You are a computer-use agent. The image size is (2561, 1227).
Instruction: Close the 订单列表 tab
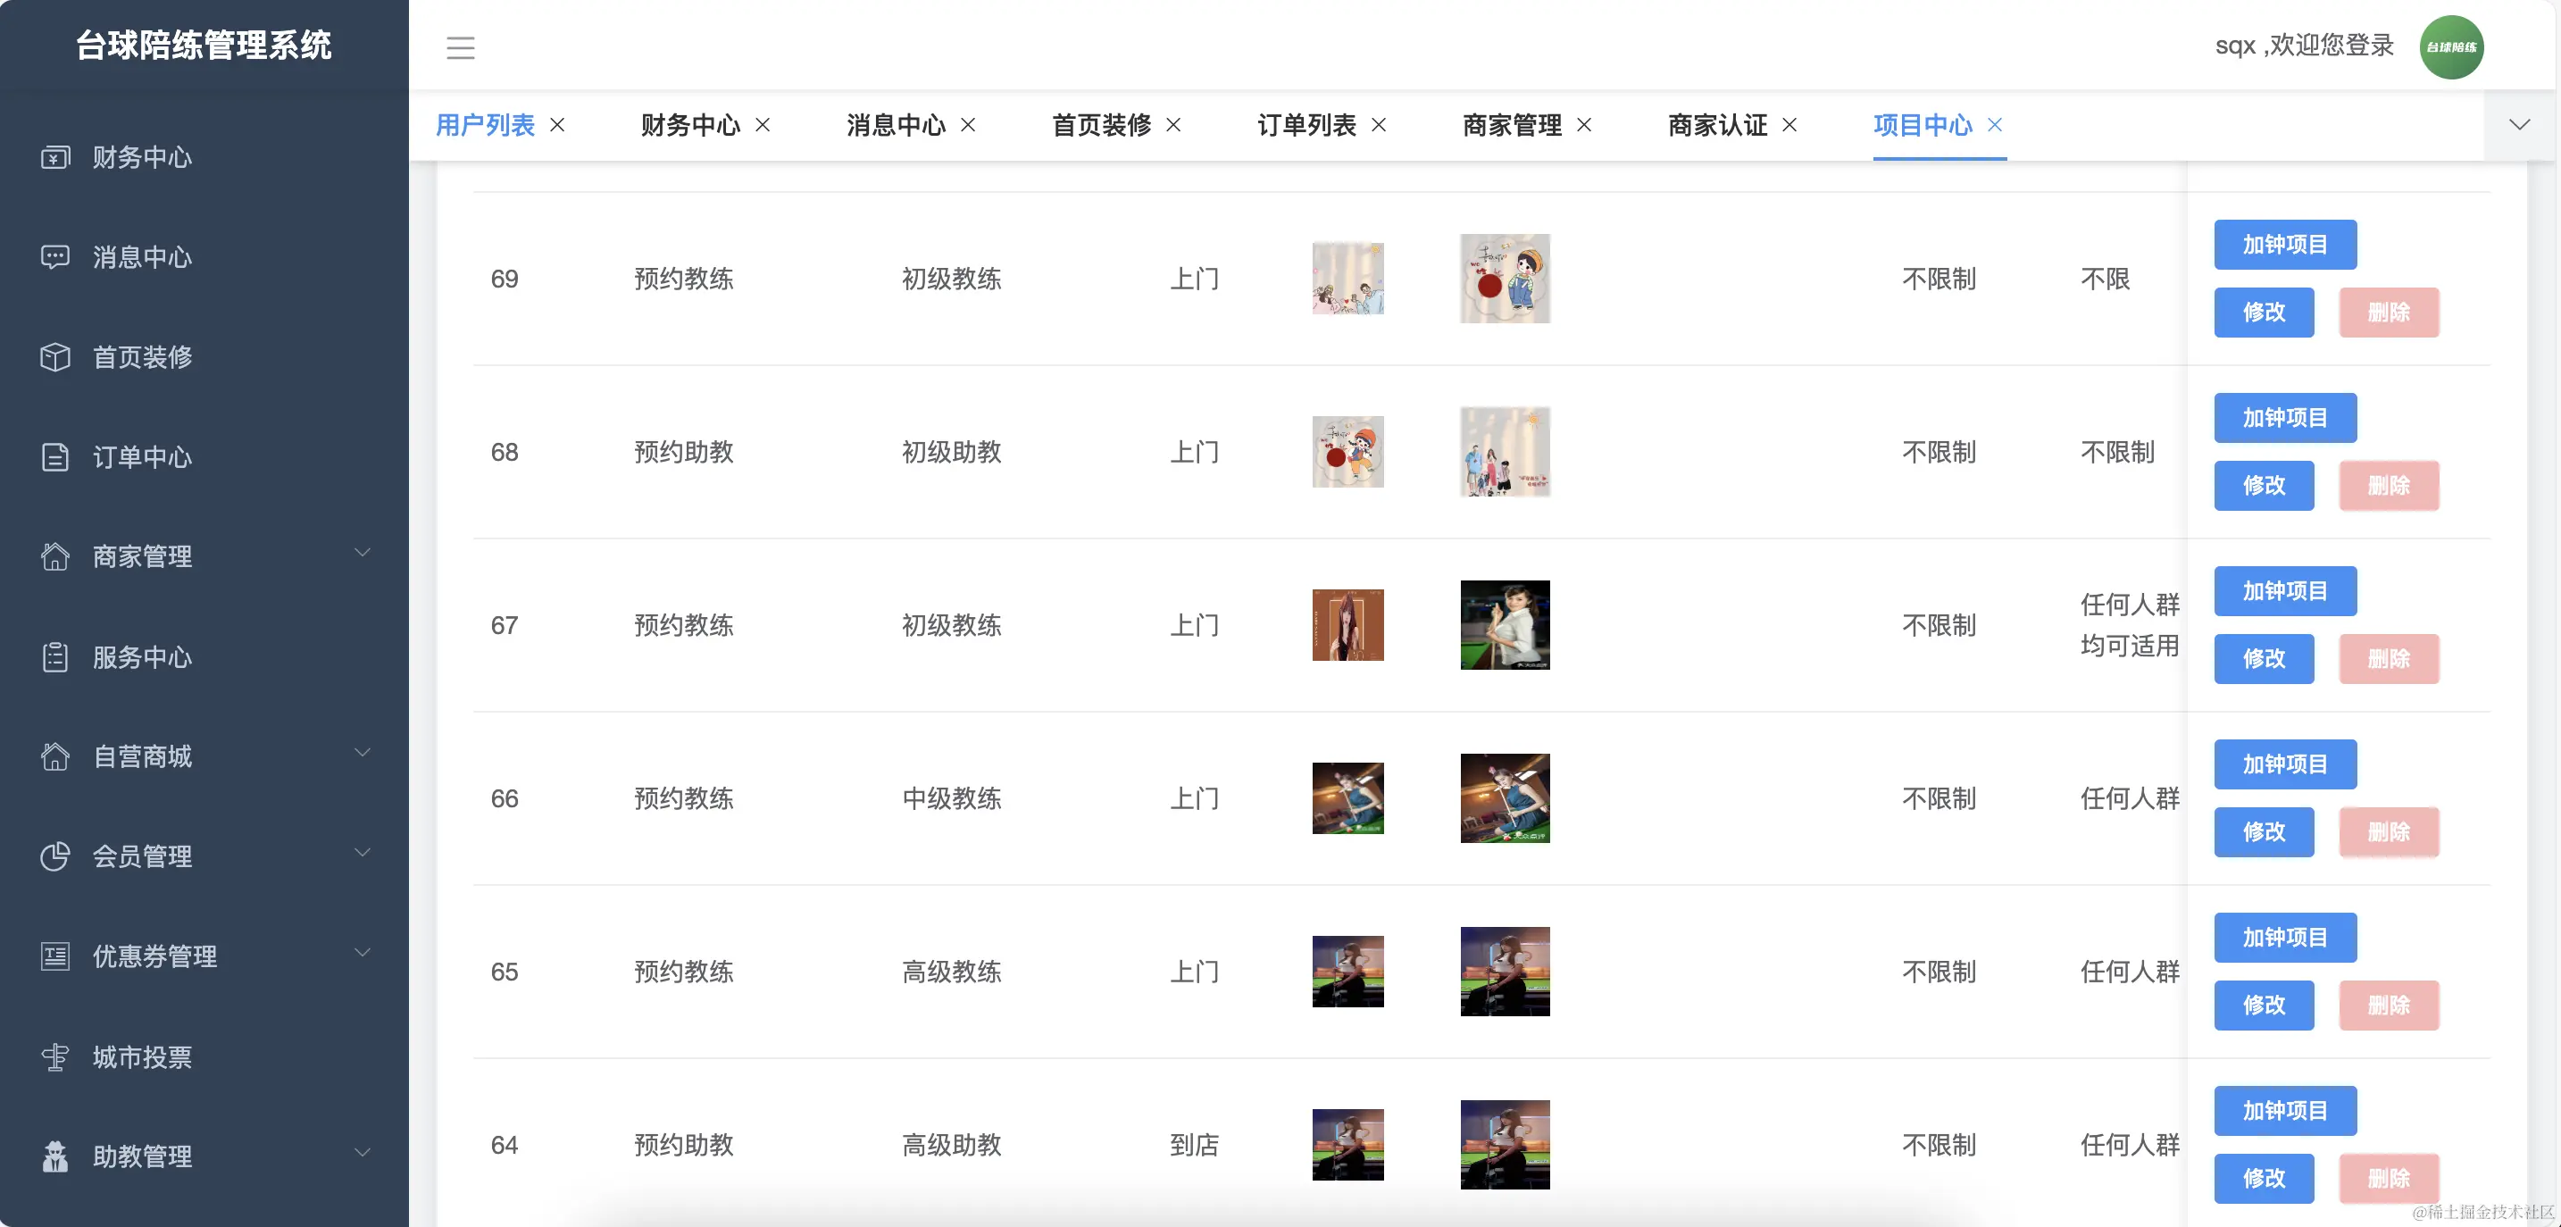[x=1380, y=125]
